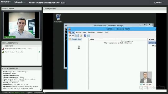168x94 pixels.
Task: Toggle Show/Hide Action Pane toolbar icon
Action: click(x=88, y=36)
